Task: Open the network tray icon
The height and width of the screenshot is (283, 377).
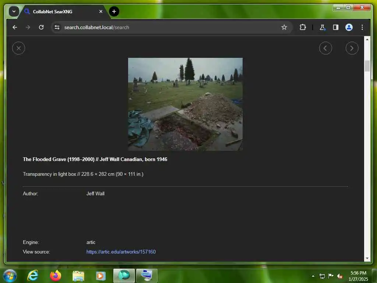Action: tap(322, 276)
